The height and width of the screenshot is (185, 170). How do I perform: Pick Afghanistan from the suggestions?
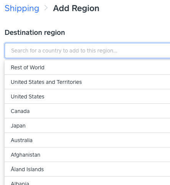[x=87, y=155]
